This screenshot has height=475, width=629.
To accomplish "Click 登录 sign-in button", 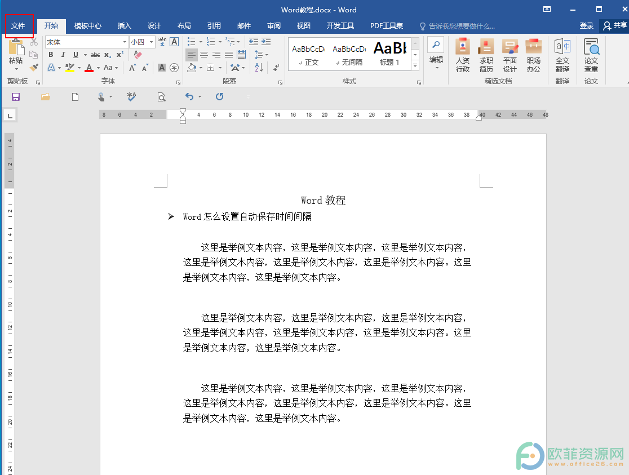I will pyautogui.click(x=587, y=26).
